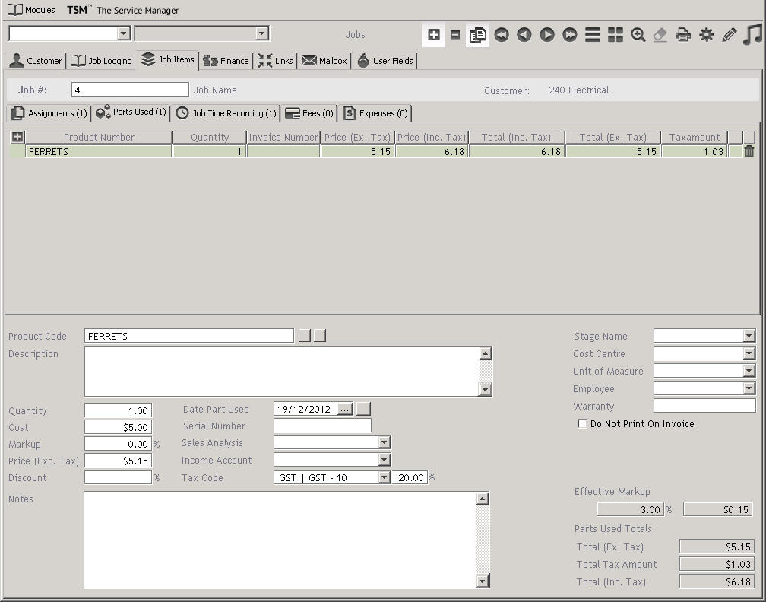Click the add new record plus icon
Image resolution: width=766 pixels, height=602 pixels.
(x=433, y=35)
